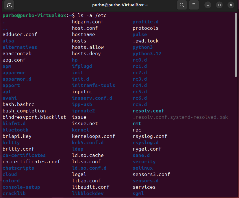This screenshot has width=239, height=198.
Task: Click the bluetooth directory entry
Action: pos(16,130)
